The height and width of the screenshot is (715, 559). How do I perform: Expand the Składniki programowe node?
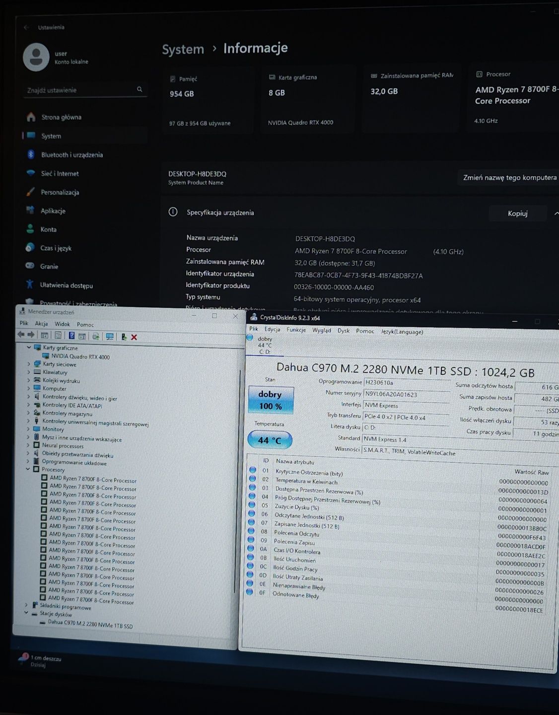click(x=26, y=605)
